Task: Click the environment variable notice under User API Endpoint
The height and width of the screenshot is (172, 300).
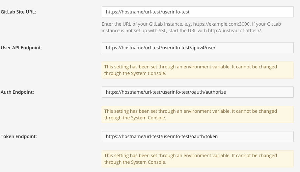Action: tap(198, 70)
